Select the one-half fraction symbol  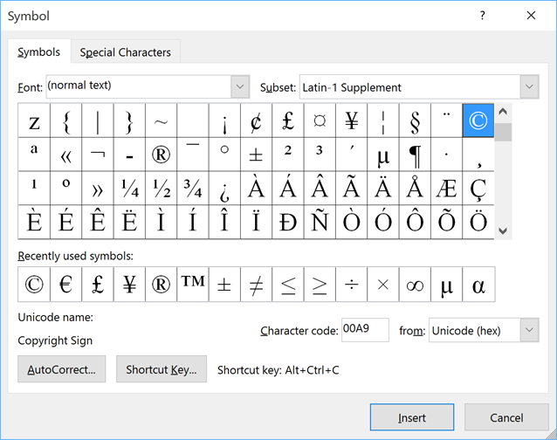click(161, 188)
